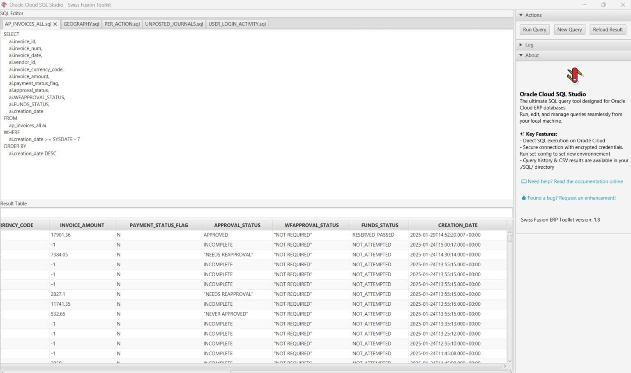Screen dimensions: 631x373
Task: Open the UNPOSTED_JOURNALS.sql tab
Action: (x=174, y=24)
